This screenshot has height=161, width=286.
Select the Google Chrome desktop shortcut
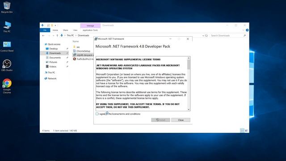click(7, 86)
